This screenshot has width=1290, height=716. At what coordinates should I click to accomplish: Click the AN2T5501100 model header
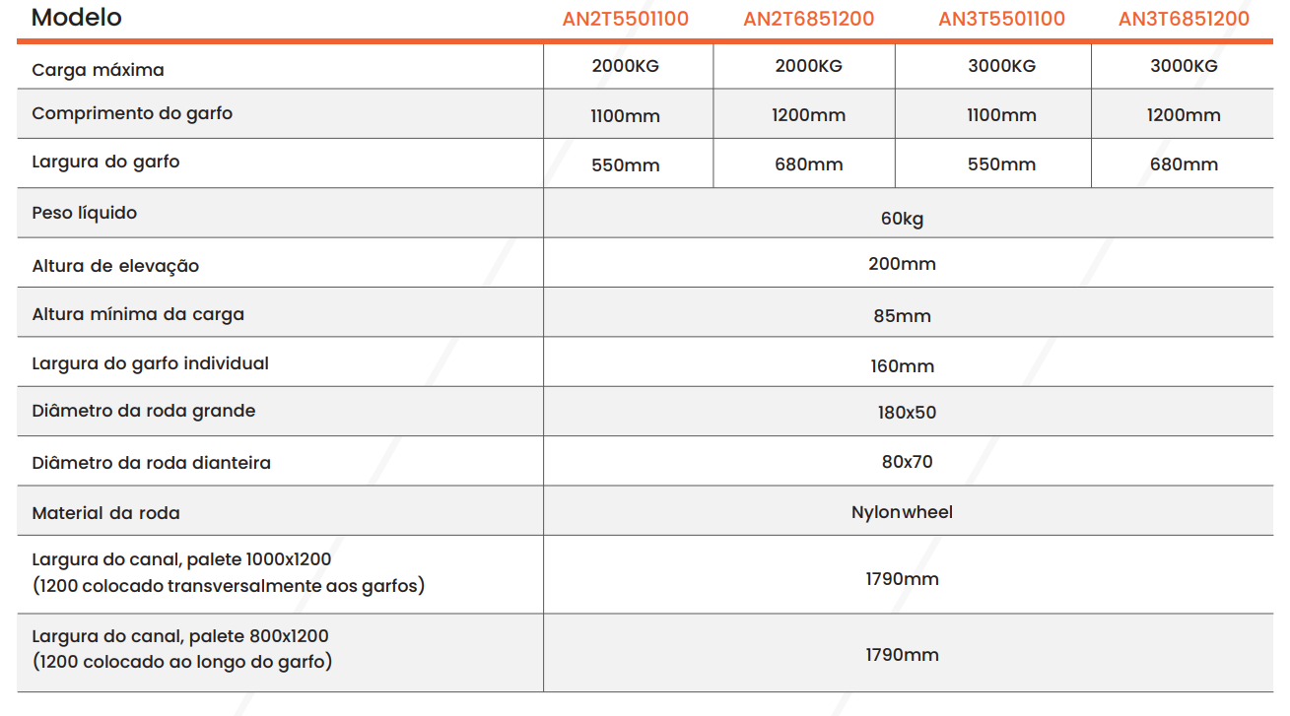pos(625,19)
